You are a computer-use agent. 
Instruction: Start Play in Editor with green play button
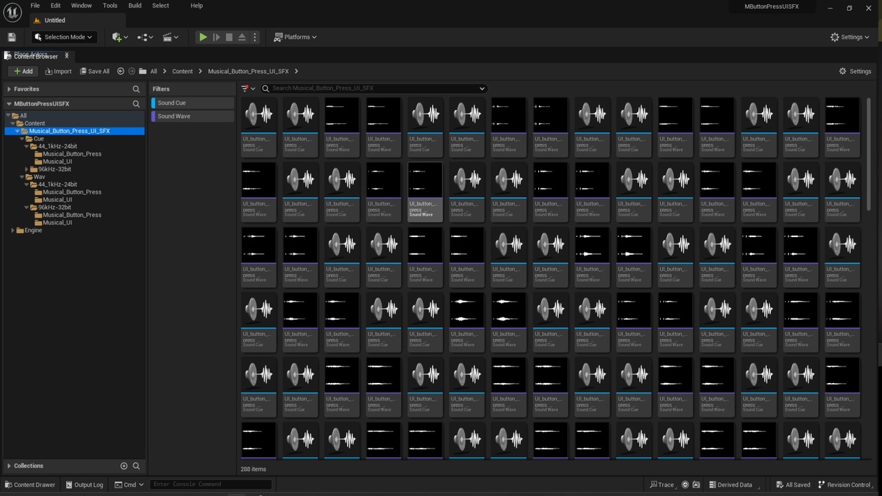(203, 37)
